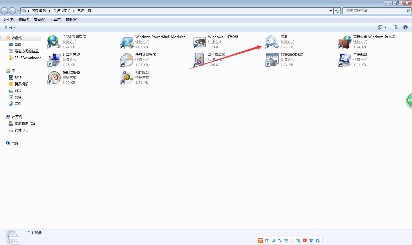Select 收藏夹 in navigation pane

tap(17, 38)
